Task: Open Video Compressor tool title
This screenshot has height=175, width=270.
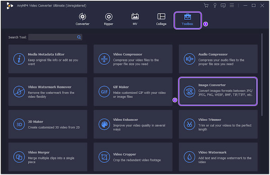Action: [128, 54]
